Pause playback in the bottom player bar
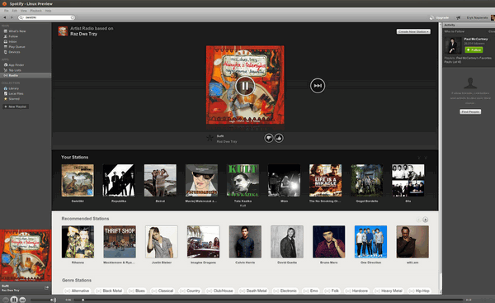Screen dimensions: 495x303 click(x=14, y=300)
